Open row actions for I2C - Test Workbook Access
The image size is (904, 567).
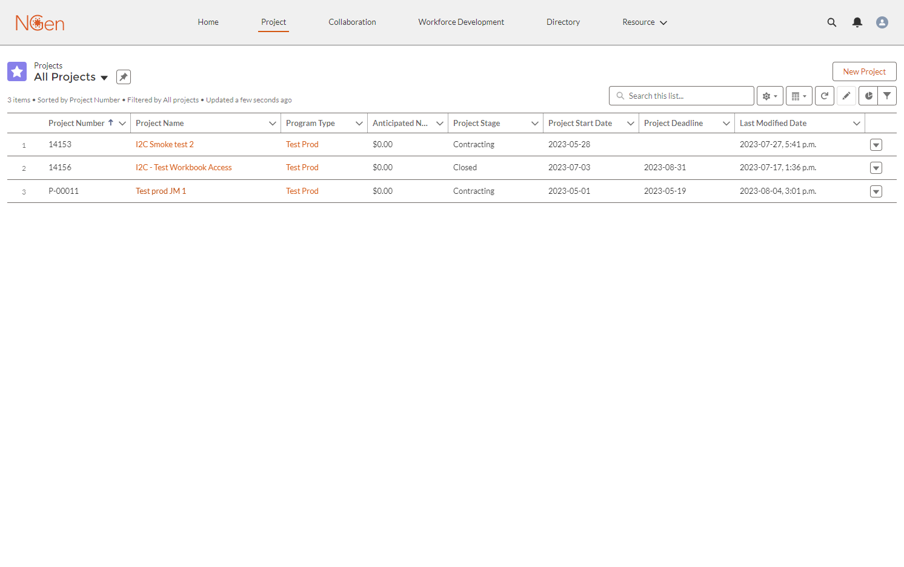(876, 168)
